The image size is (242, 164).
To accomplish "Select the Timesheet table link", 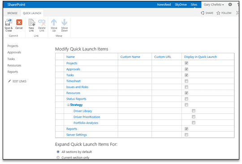I will coord(73,81).
